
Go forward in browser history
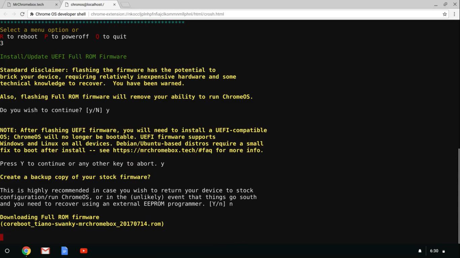click(x=14, y=14)
